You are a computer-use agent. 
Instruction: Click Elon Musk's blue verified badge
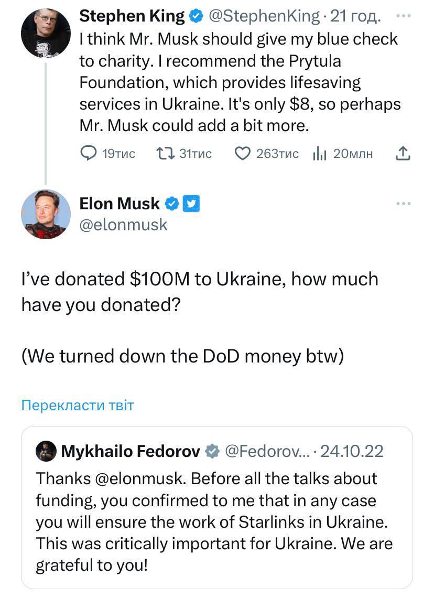171,204
